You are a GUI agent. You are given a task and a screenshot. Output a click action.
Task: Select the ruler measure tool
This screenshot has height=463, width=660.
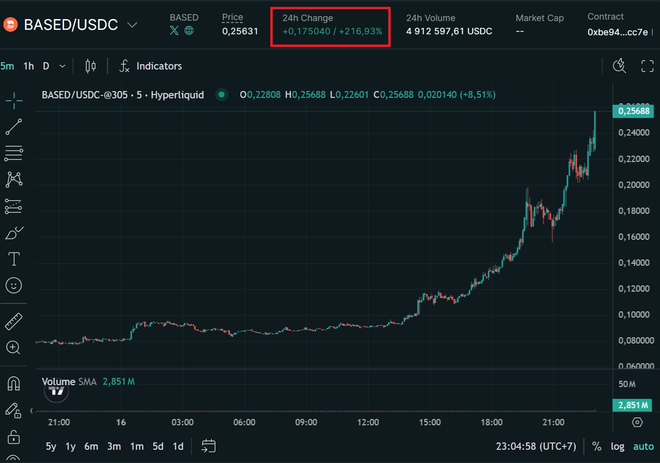click(14, 322)
